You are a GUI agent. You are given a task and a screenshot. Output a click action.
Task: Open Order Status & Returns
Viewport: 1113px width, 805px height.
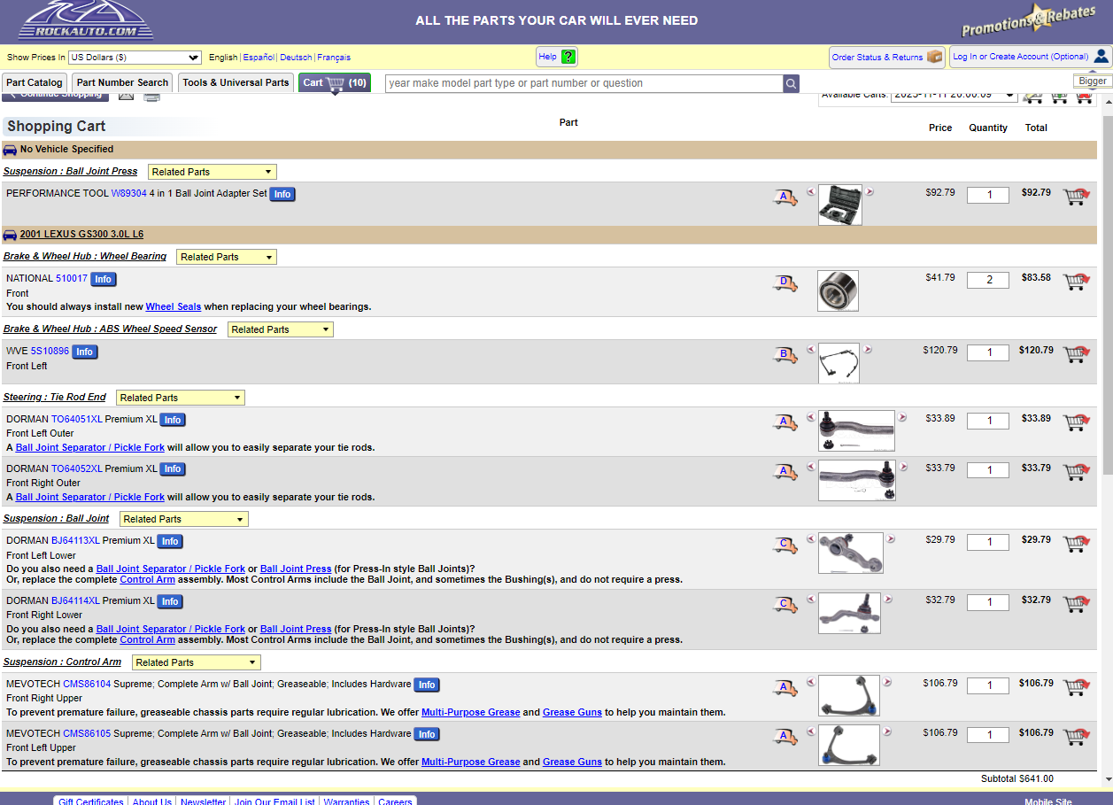coord(886,57)
